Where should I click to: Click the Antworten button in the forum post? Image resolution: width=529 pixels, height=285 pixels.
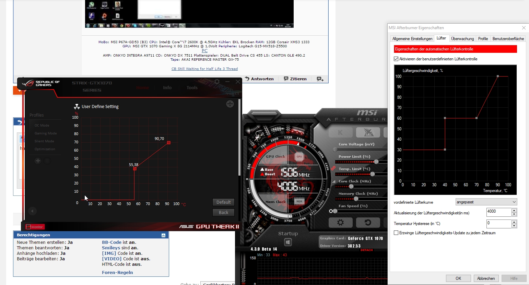coord(259,79)
